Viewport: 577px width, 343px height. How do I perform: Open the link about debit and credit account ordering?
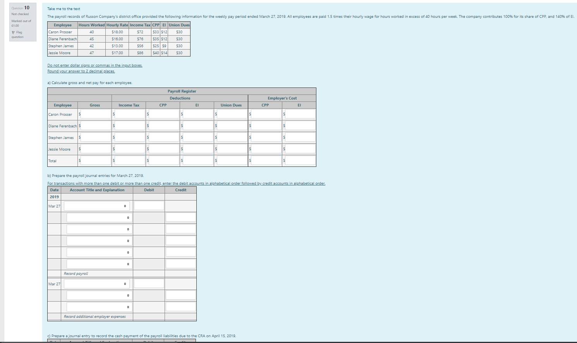(x=186, y=183)
